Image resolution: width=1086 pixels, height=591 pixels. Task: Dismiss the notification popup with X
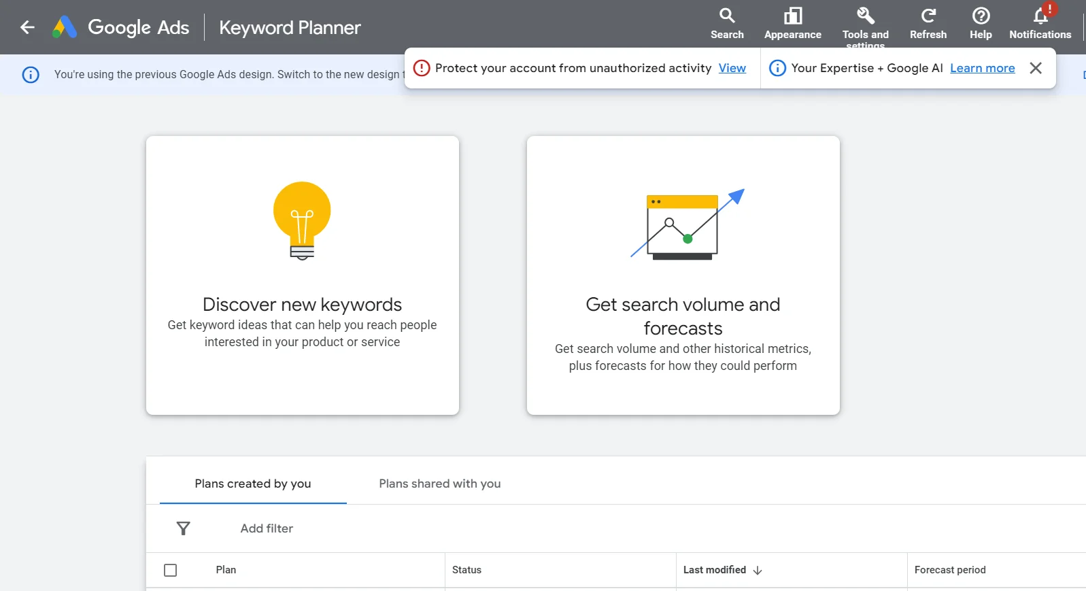(x=1035, y=68)
